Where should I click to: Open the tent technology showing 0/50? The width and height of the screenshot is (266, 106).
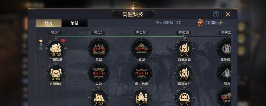tap(99, 97)
